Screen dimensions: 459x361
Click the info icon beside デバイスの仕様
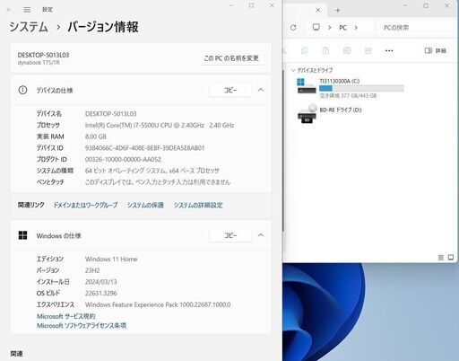click(x=22, y=90)
